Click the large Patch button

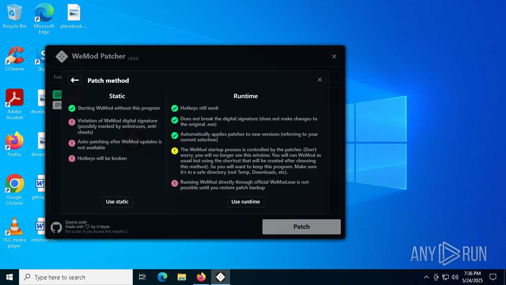tap(302, 227)
